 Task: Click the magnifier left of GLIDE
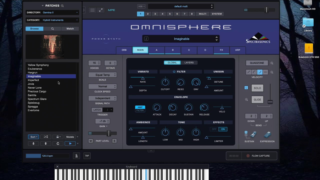click(246, 99)
